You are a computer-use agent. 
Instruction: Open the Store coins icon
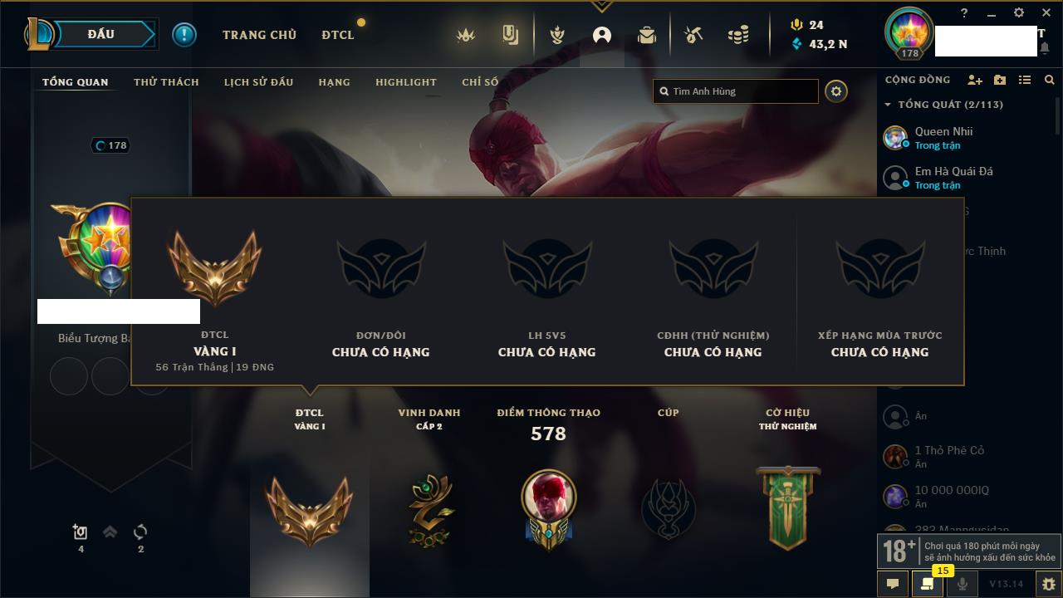[738, 35]
